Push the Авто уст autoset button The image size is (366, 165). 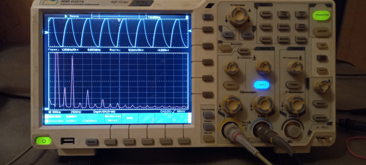[301, 14]
